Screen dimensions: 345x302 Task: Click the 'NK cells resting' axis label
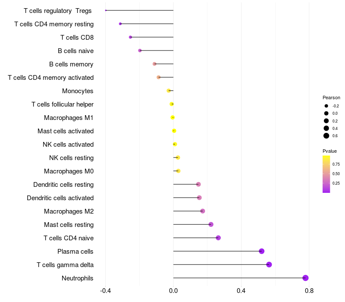(72, 158)
